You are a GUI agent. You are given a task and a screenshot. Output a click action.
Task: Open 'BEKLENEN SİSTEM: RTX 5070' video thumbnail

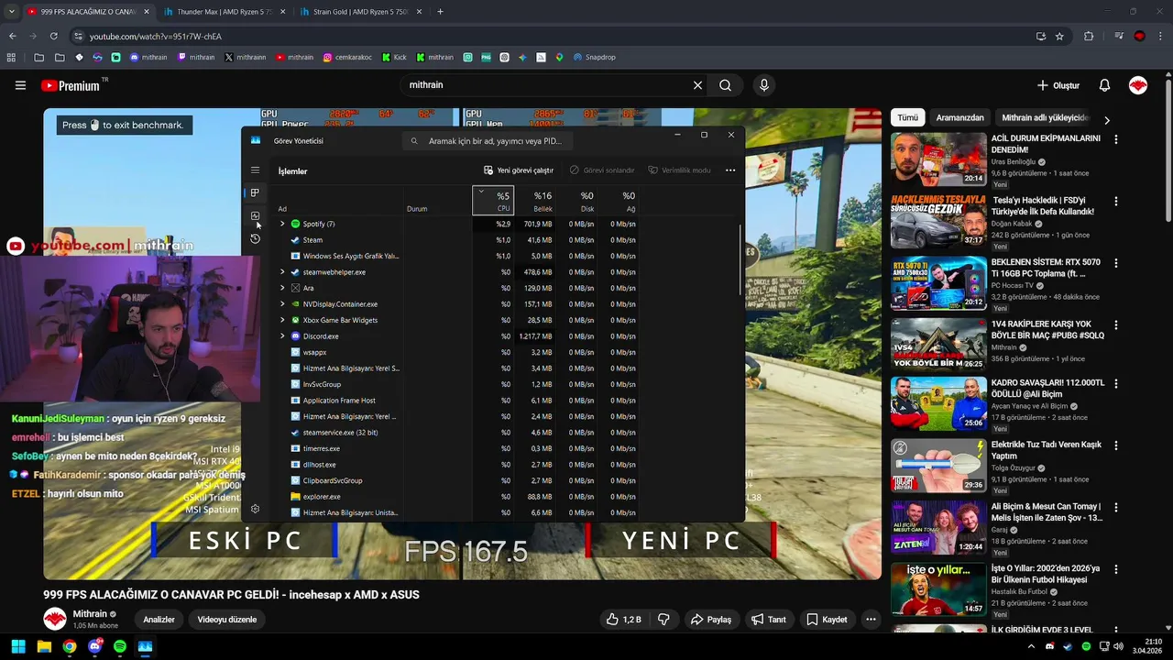938,283
